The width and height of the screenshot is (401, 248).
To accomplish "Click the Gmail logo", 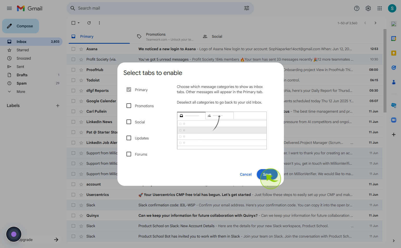I will point(30,8).
